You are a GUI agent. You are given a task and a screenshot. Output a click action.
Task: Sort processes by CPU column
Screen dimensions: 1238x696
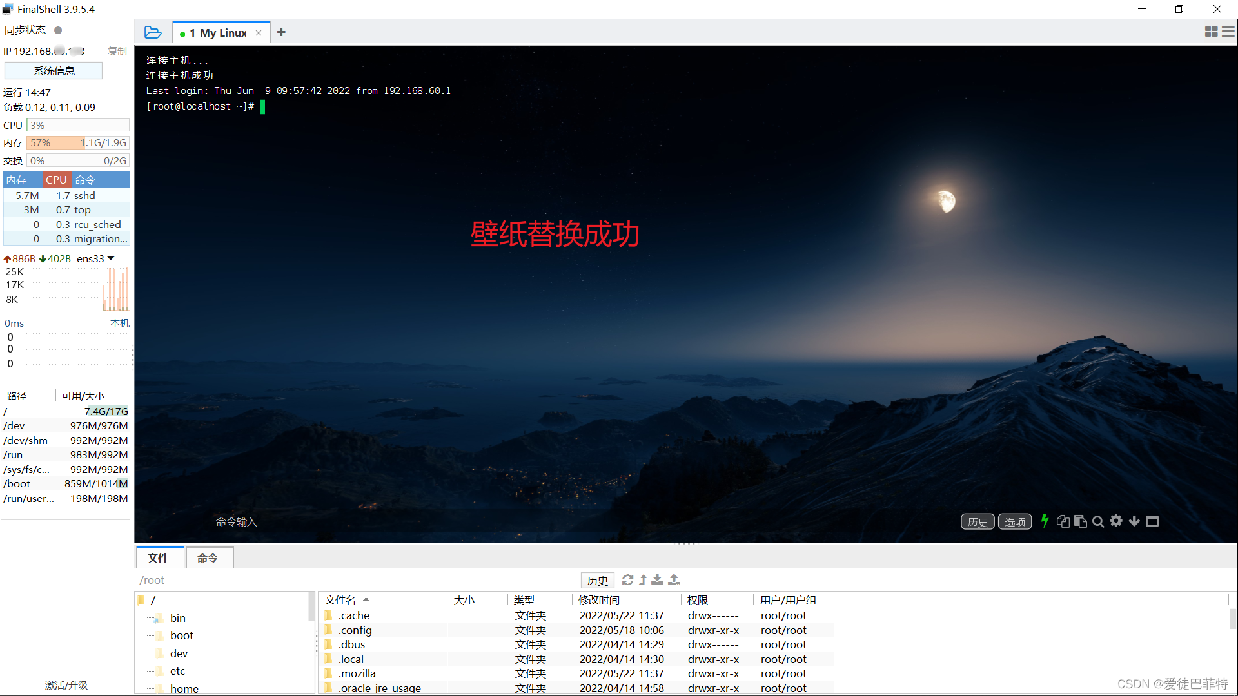pos(56,180)
